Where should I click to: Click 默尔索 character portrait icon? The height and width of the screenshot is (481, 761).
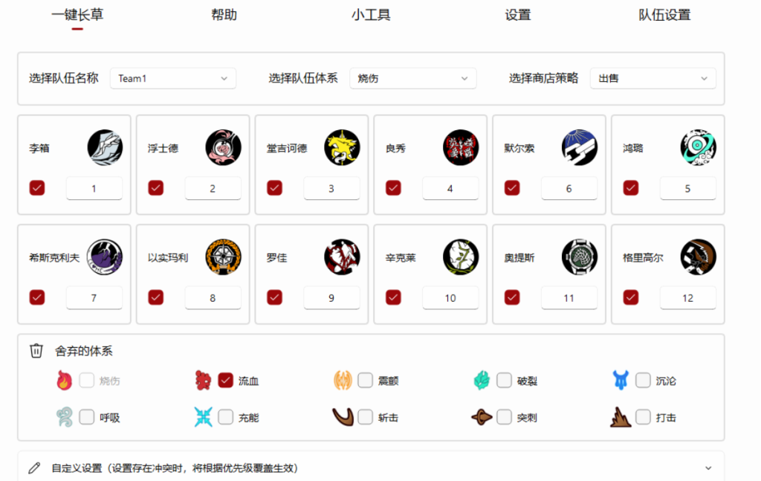point(580,148)
